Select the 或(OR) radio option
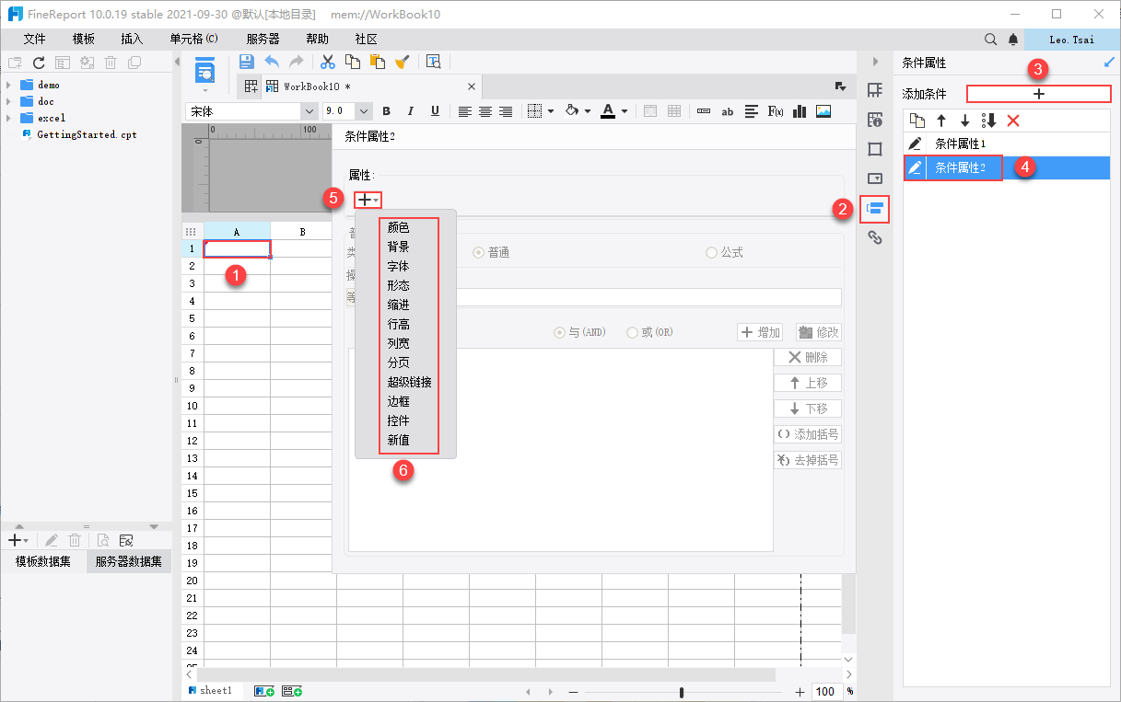This screenshot has height=702, width=1121. pos(649,332)
